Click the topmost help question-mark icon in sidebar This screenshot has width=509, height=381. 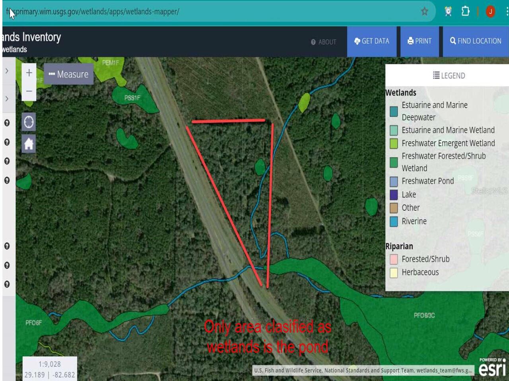pyautogui.click(x=7, y=123)
